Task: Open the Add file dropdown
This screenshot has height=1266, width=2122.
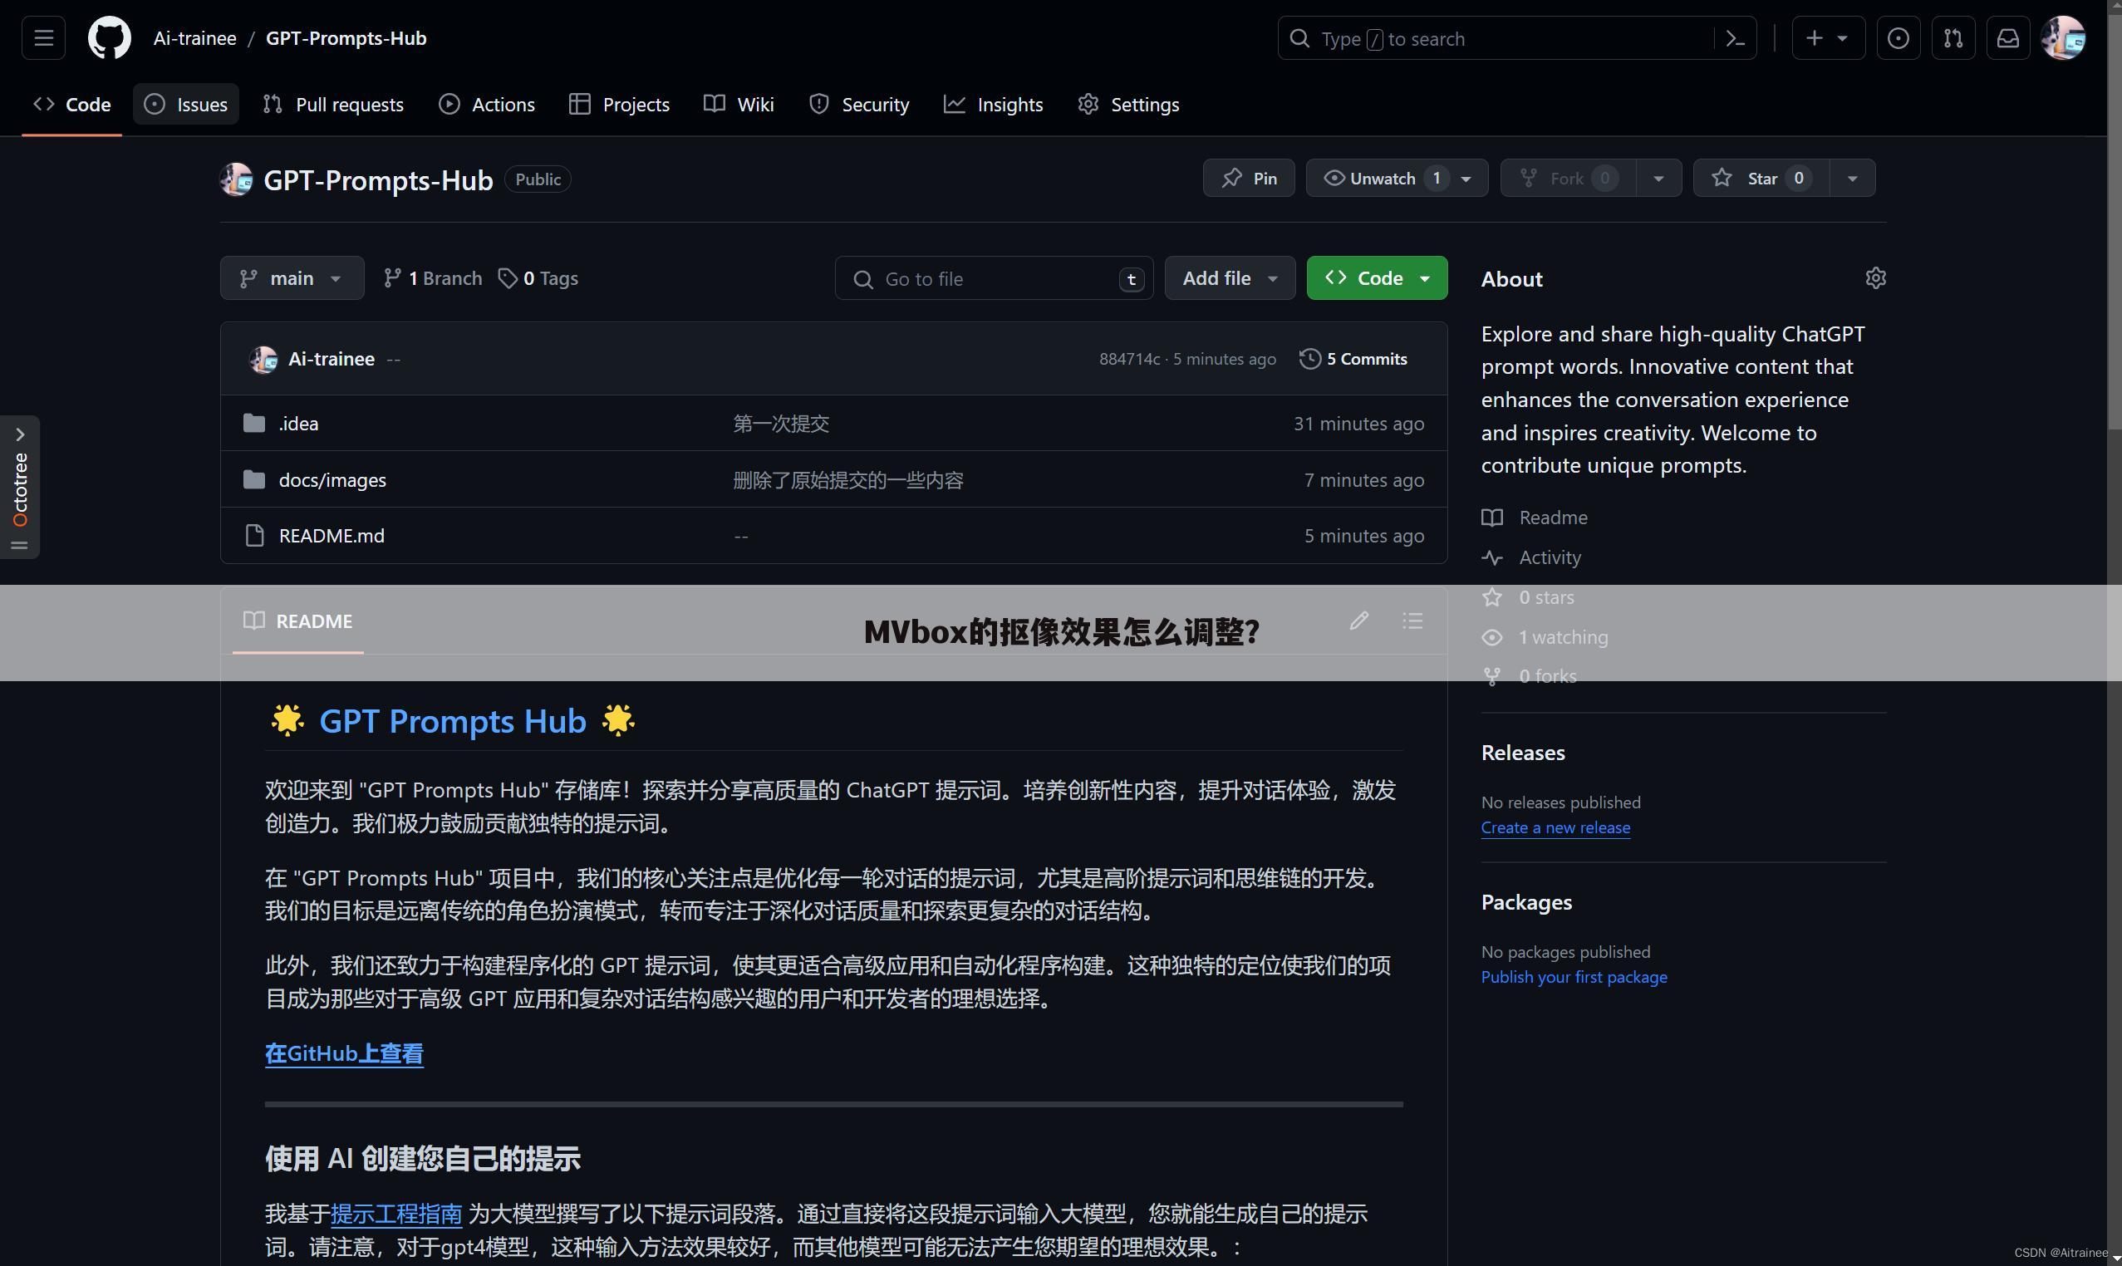Action: pyautogui.click(x=1230, y=278)
